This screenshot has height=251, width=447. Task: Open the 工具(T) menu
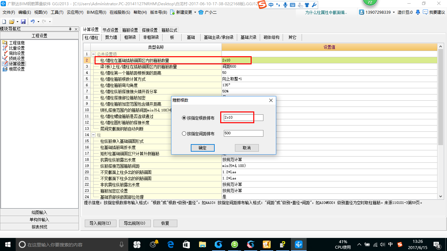57,12
